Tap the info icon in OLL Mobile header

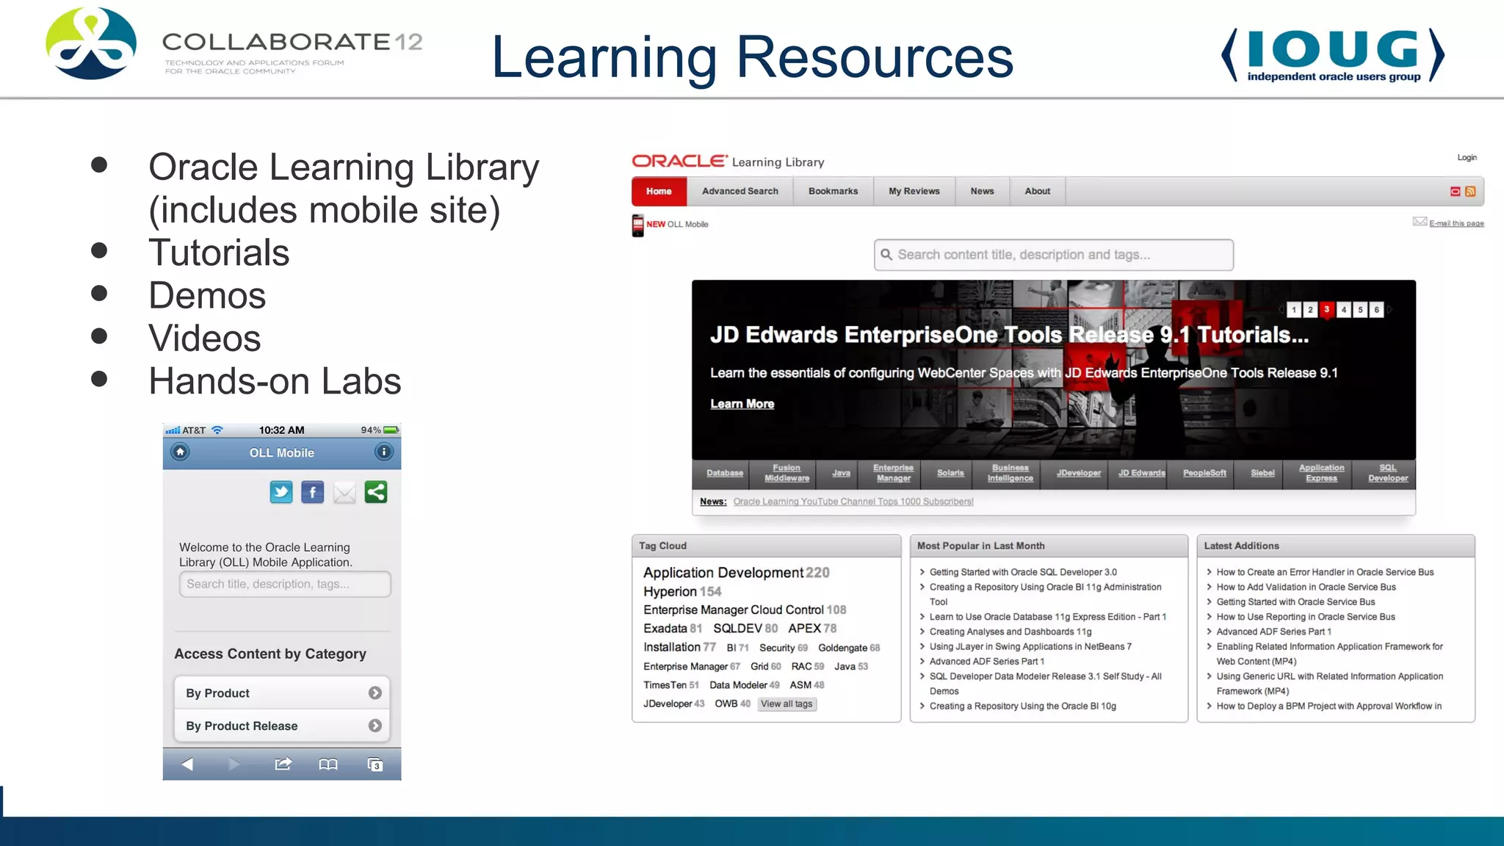tap(383, 452)
